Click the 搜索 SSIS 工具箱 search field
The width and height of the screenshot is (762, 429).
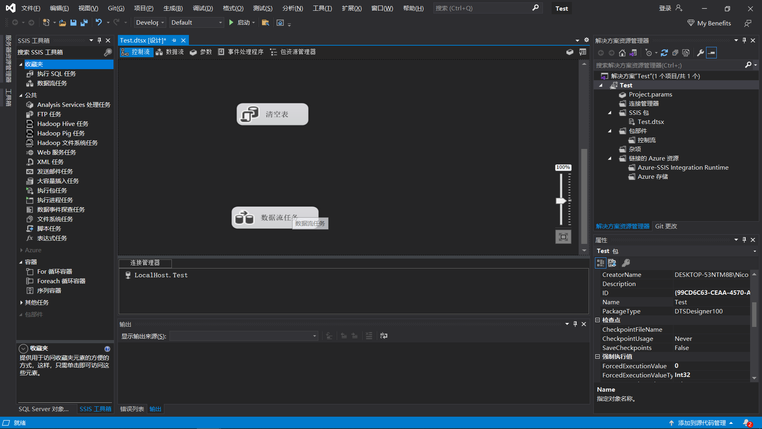click(x=60, y=52)
